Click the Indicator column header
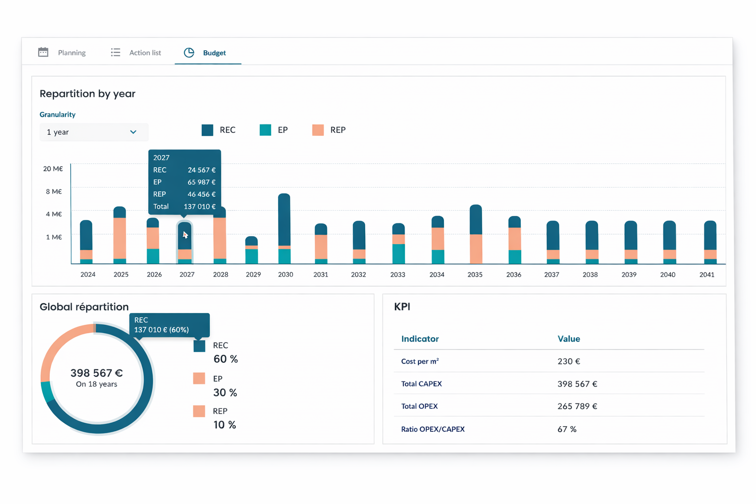The width and height of the screenshot is (756, 504). (420, 339)
